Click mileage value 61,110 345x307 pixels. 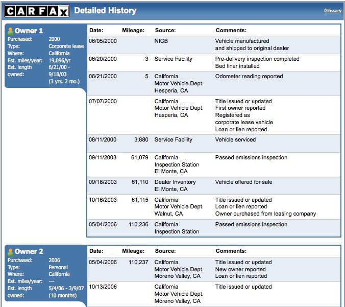point(140,182)
